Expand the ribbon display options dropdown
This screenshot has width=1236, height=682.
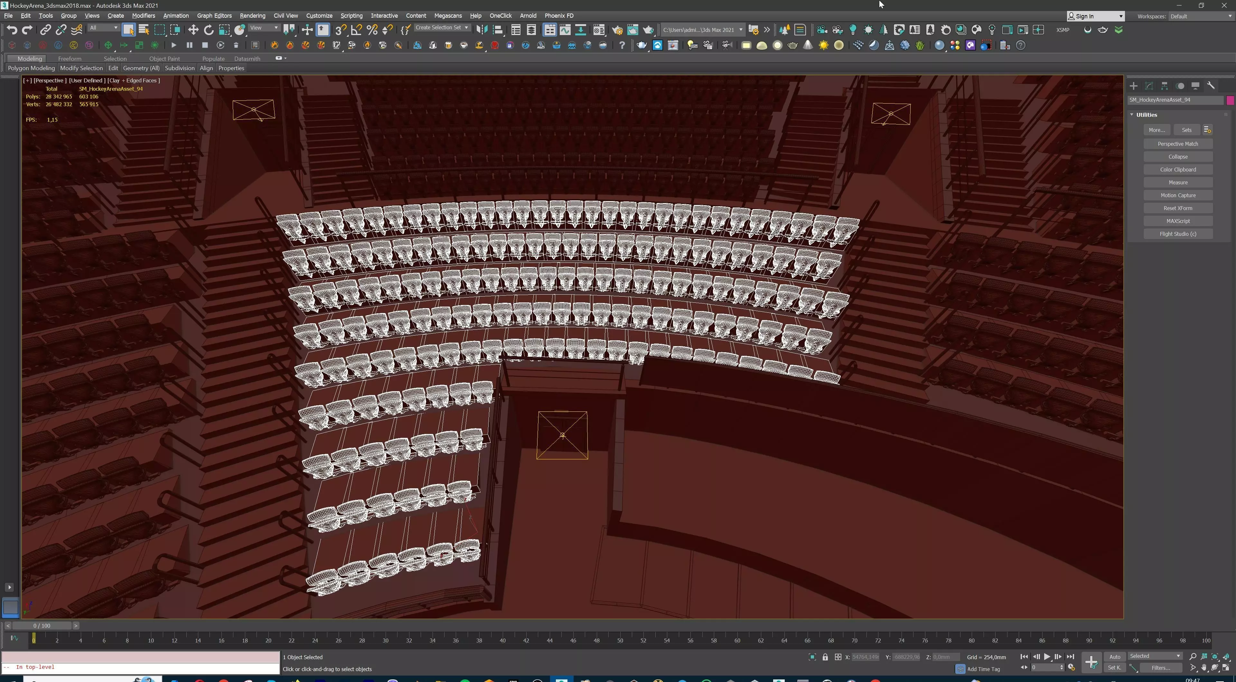click(281, 58)
